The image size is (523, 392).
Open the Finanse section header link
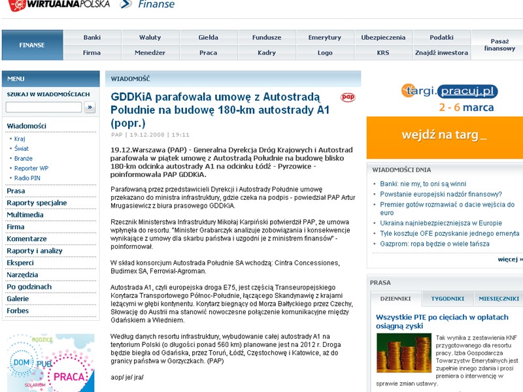pos(156,5)
